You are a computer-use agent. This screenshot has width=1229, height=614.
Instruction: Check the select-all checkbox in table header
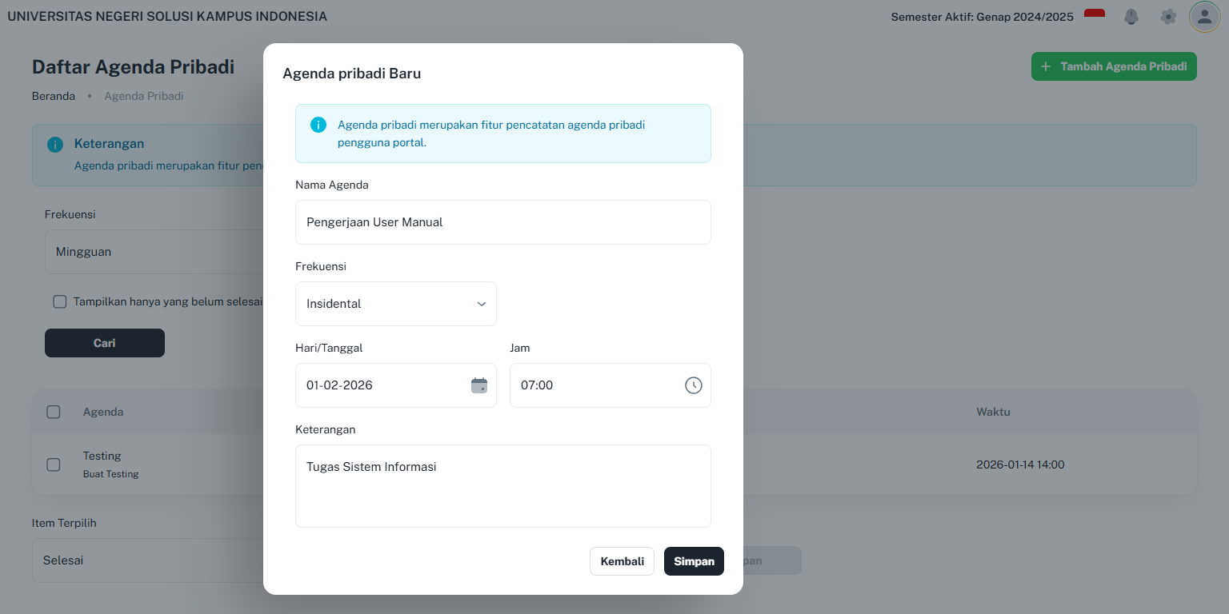[54, 412]
